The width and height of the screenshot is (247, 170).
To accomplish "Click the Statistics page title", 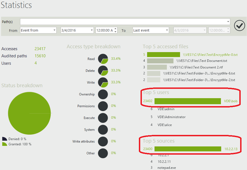I will click(16, 5).
